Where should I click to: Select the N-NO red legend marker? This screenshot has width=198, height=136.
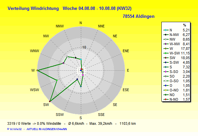pos(165,99)
